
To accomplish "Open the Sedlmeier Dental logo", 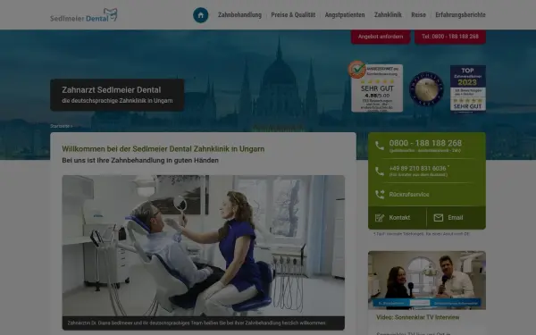I will (x=84, y=15).
